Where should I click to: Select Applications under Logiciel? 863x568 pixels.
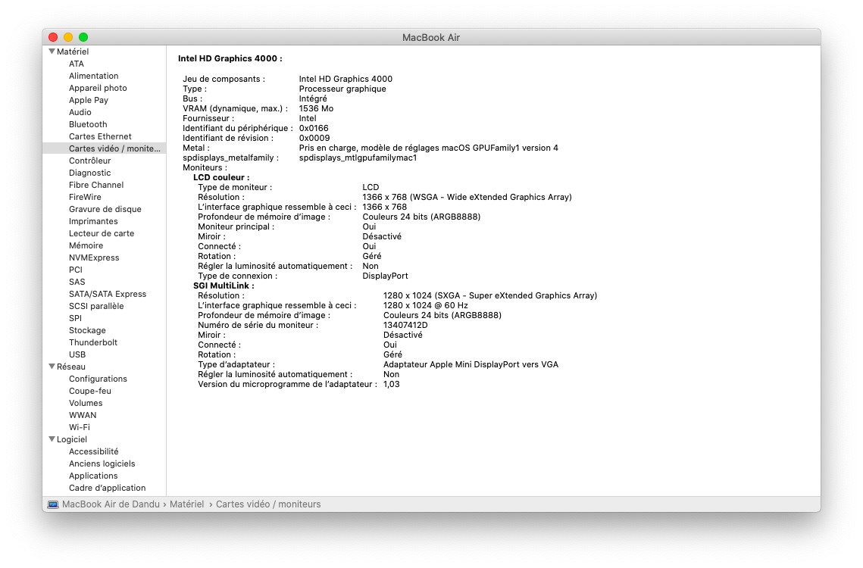tap(93, 476)
